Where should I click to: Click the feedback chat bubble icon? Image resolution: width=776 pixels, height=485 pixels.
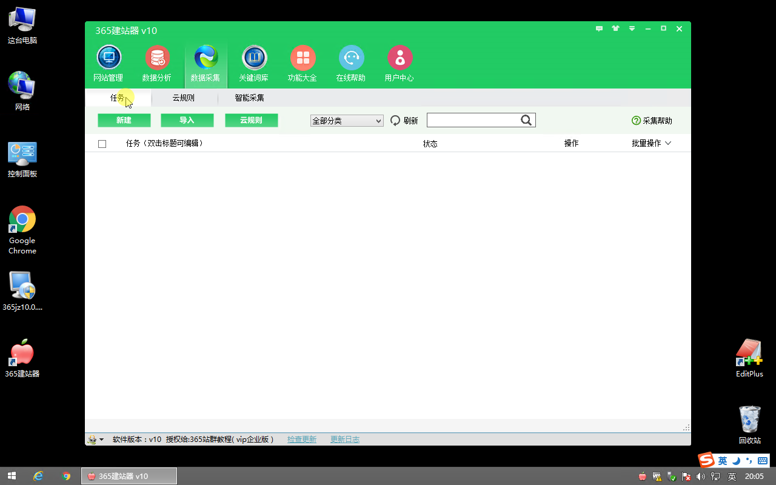pos(599,28)
